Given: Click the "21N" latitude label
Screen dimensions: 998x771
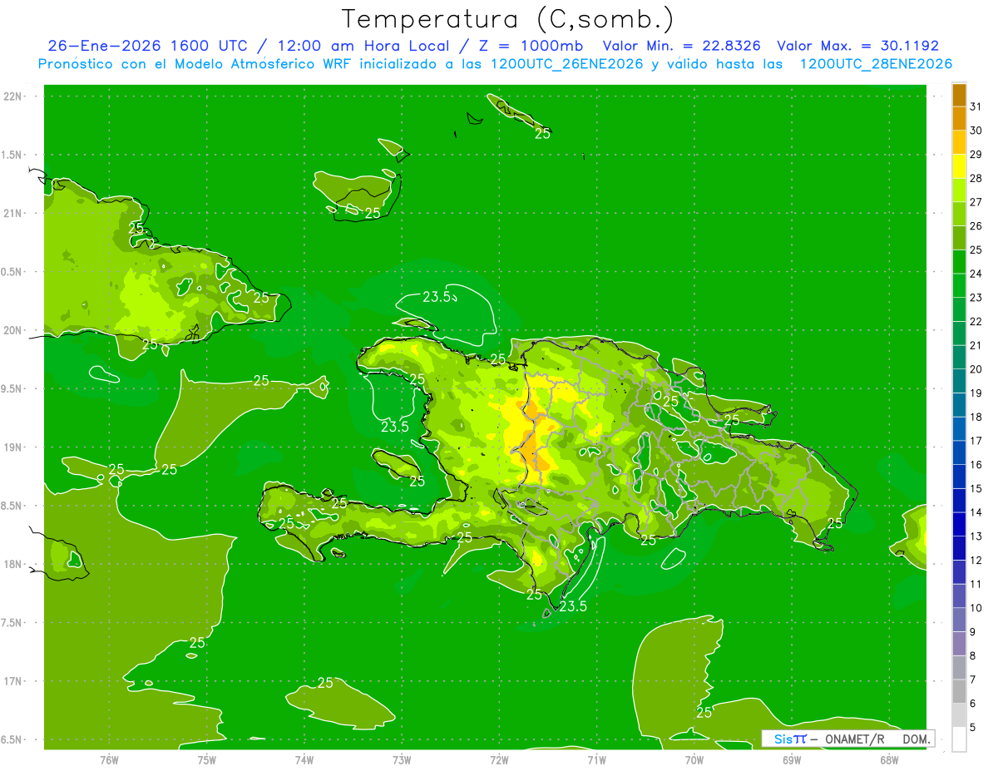Looking at the screenshot, I should click(14, 213).
